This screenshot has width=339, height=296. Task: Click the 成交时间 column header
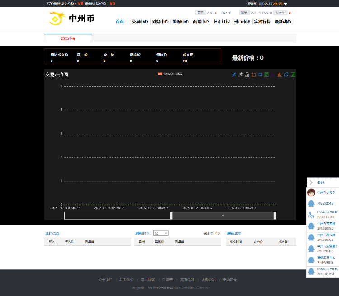tap(235, 242)
